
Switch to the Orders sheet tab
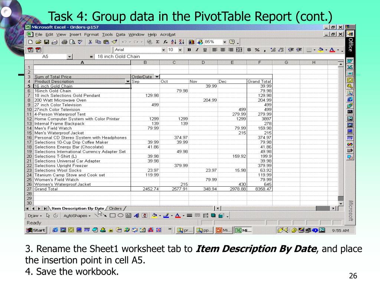pos(115,209)
